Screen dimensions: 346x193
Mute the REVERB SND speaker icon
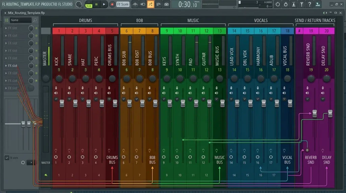click(x=307, y=93)
